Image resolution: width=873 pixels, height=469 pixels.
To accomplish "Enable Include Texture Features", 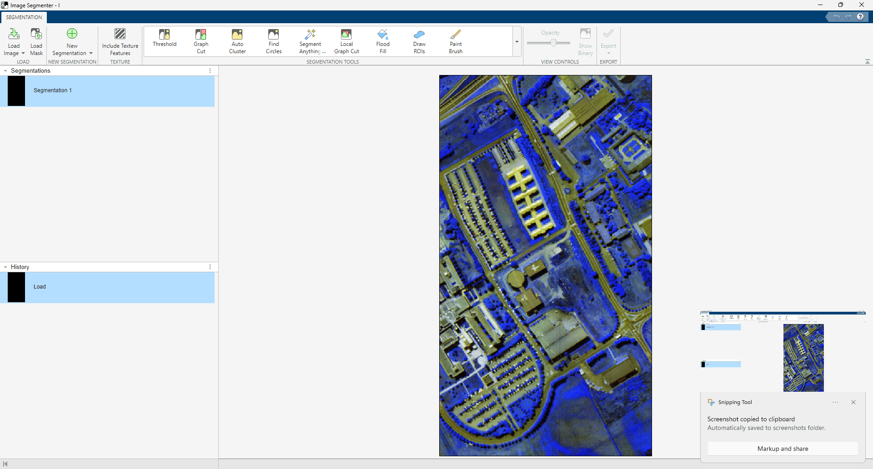I will pos(120,41).
